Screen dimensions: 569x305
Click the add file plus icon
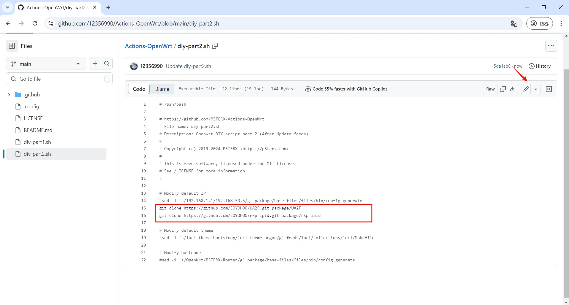pos(95,63)
